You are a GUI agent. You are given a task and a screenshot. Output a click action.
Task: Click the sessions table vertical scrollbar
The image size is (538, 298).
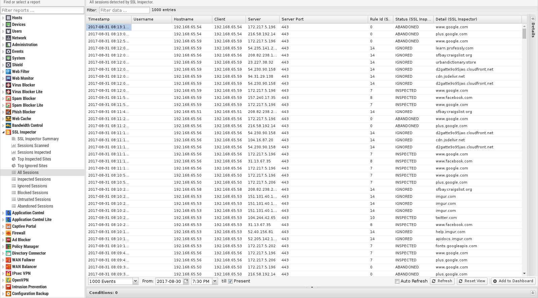coord(524,34)
